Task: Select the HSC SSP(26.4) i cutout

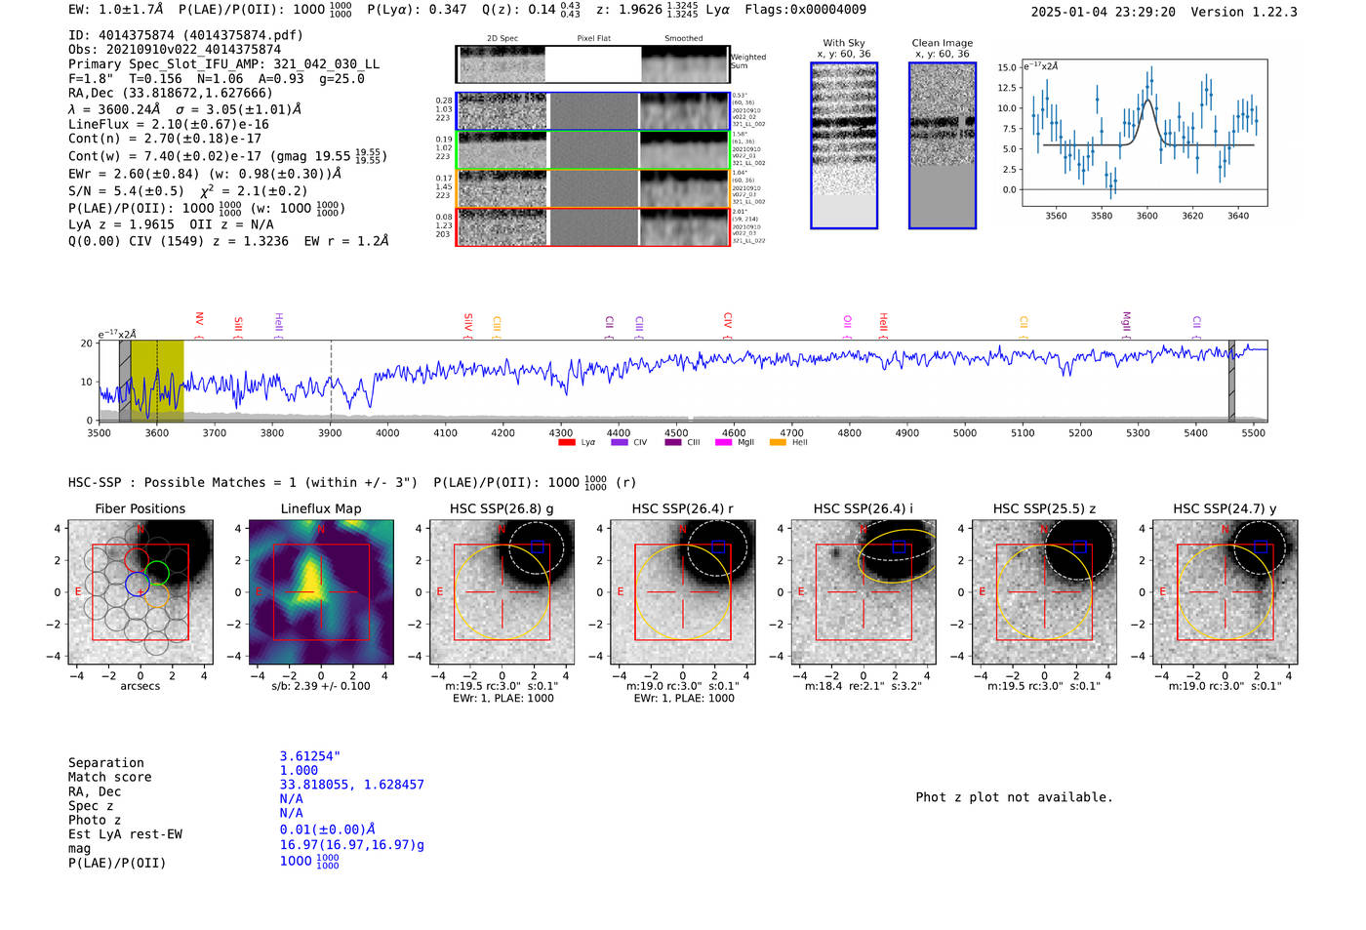Action: pos(864,592)
